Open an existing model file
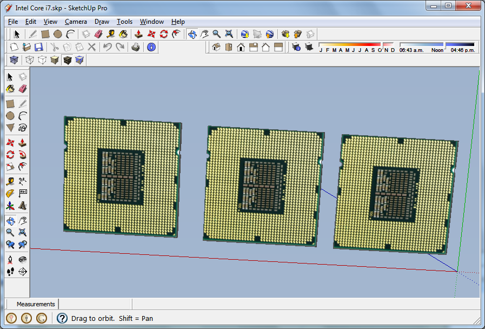 pyautogui.click(x=26, y=47)
